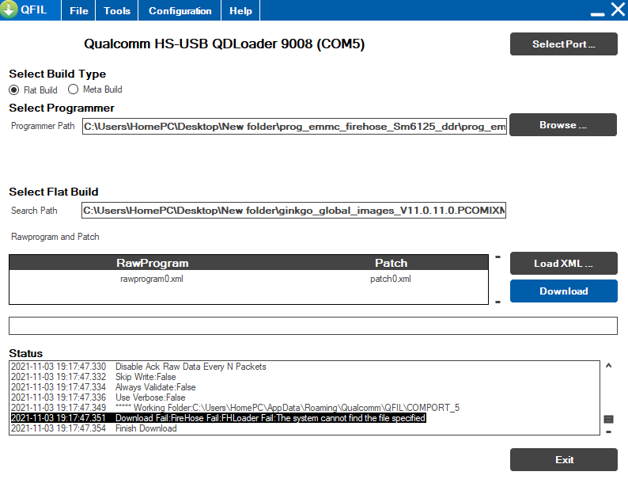Open the Help menu
Viewport: 628px width, 483px height.
coord(240,10)
